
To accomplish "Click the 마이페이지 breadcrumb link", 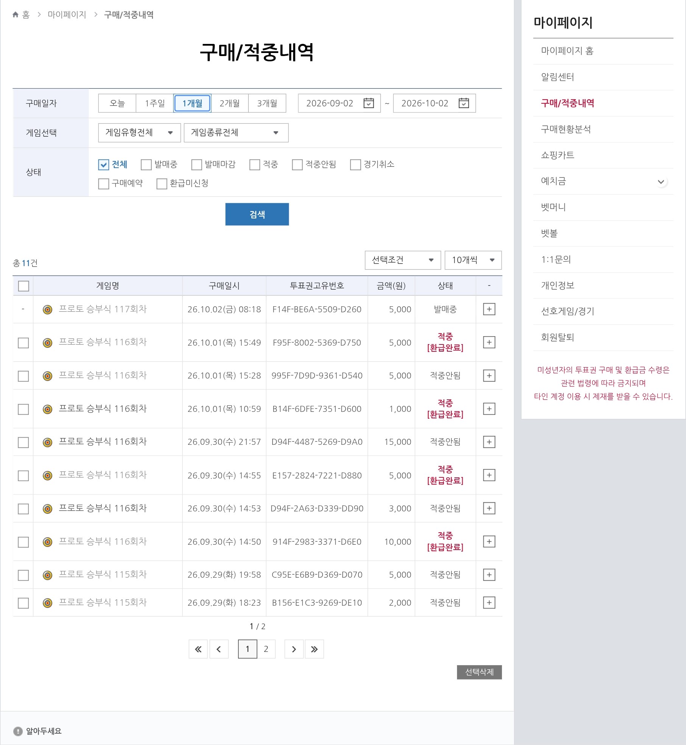I will (67, 15).
